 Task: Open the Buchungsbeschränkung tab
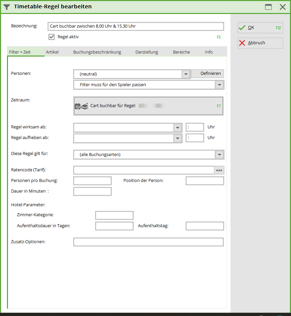coord(97,52)
